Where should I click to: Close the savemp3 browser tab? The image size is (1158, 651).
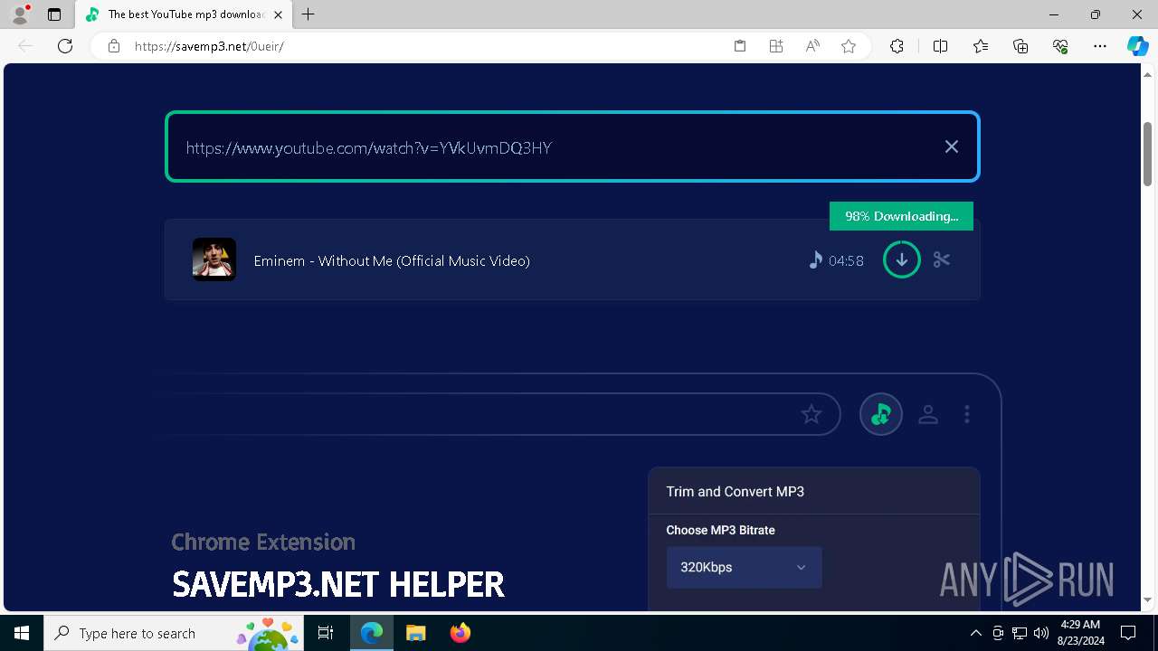click(x=278, y=14)
